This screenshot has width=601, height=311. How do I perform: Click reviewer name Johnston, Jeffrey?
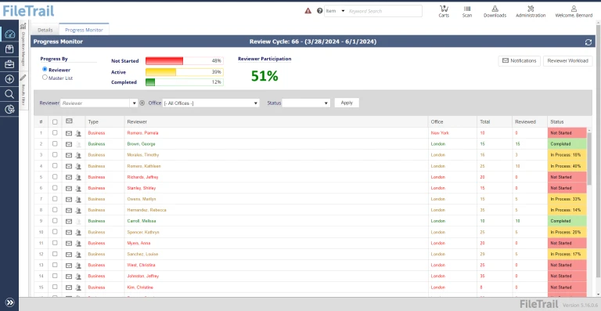(143, 276)
